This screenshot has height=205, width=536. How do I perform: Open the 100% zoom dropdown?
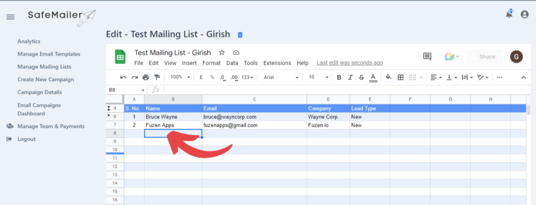pyautogui.click(x=180, y=77)
